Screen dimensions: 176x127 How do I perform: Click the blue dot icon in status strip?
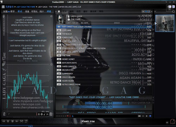tap(150, 116)
